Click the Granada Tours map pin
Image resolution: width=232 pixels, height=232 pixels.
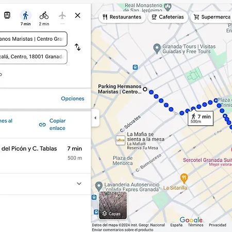pos(157,48)
